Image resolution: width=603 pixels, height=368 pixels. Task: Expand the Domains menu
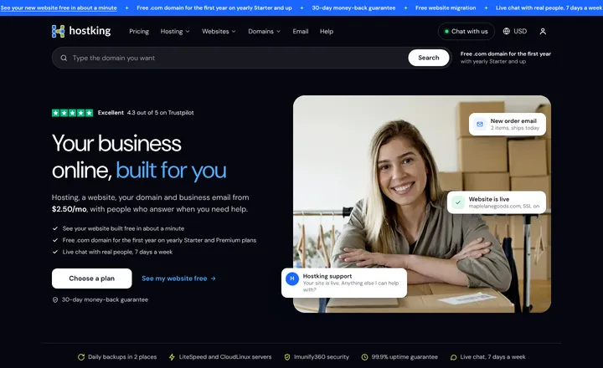click(x=264, y=32)
